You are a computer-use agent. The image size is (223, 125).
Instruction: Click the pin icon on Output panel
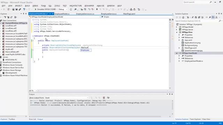pyautogui.click(x=170, y=94)
